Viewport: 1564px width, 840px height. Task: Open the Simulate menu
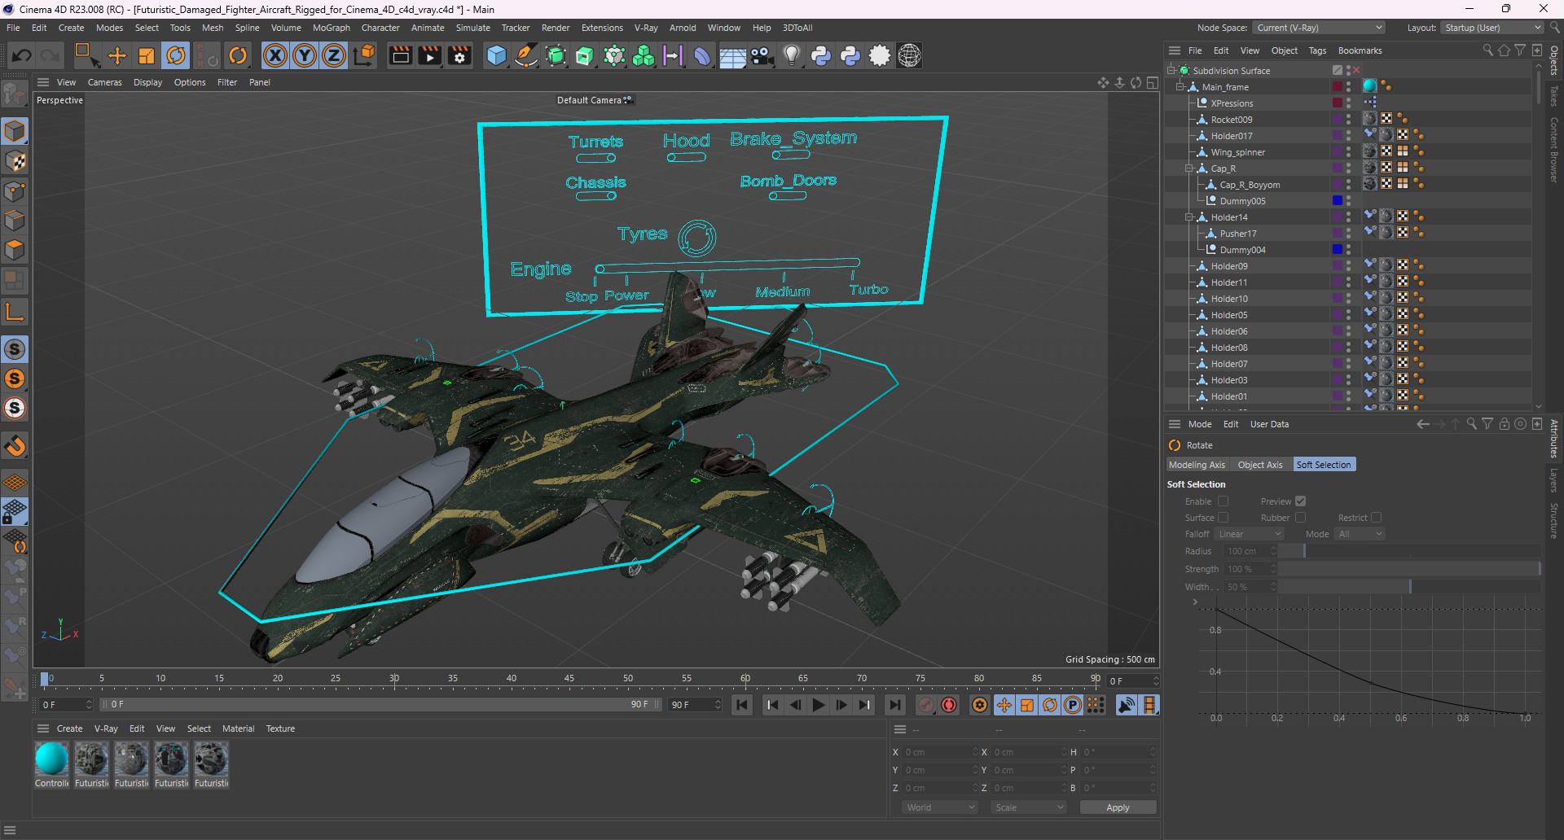tap(472, 28)
